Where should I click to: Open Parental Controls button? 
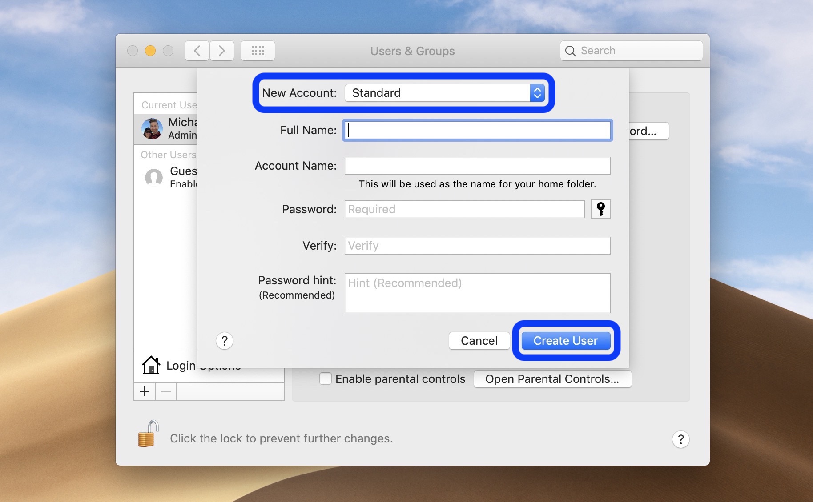[552, 379]
